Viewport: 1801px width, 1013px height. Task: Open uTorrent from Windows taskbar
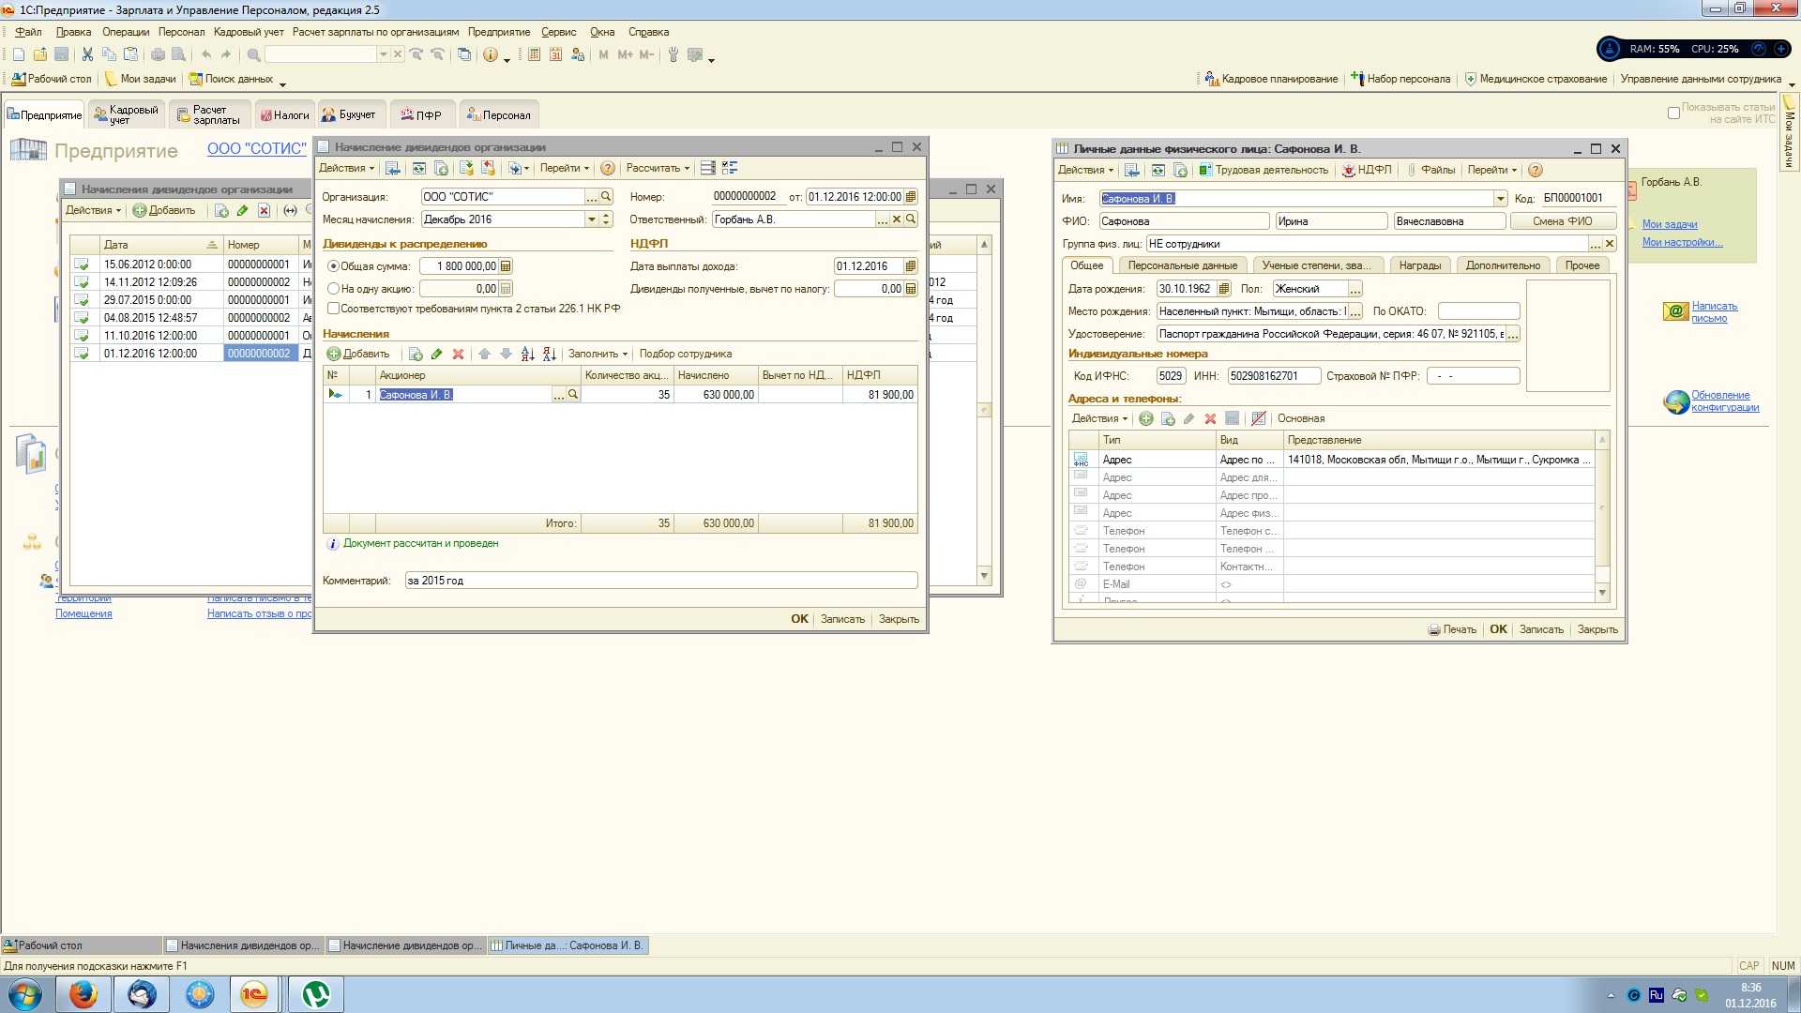pos(315,994)
